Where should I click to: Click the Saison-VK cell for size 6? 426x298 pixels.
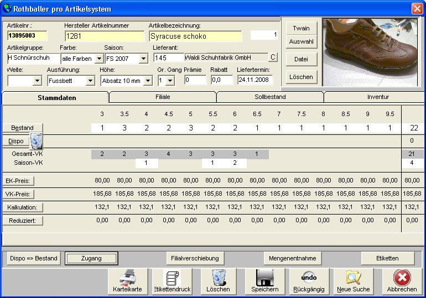click(235, 163)
